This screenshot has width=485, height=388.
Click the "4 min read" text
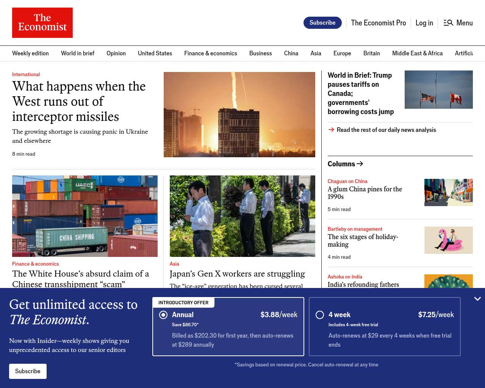[x=339, y=257]
